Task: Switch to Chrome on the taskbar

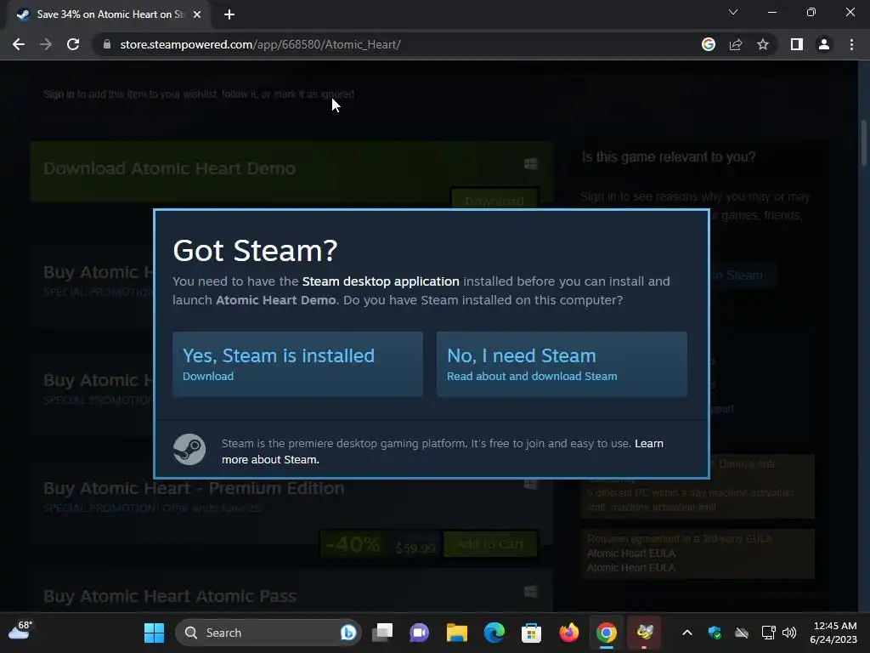Action: (x=607, y=633)
